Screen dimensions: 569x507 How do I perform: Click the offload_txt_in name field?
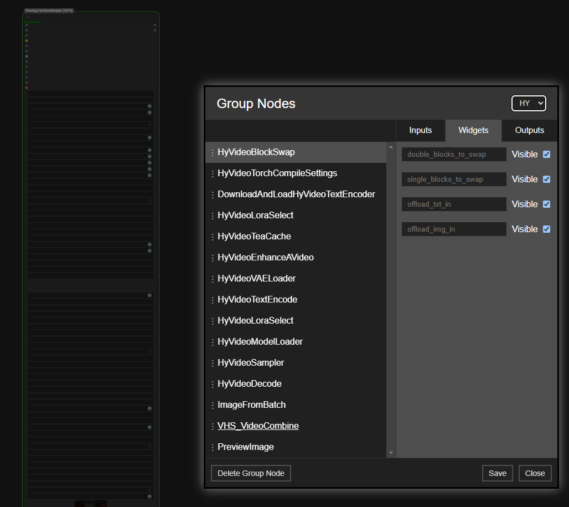(454, 204)
